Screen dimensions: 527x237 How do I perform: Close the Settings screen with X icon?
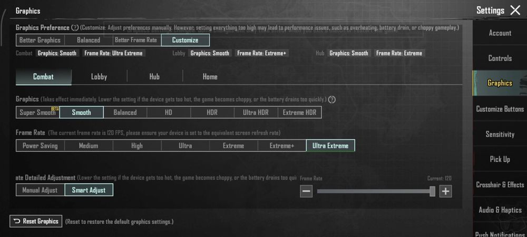[x=515, y=11]
